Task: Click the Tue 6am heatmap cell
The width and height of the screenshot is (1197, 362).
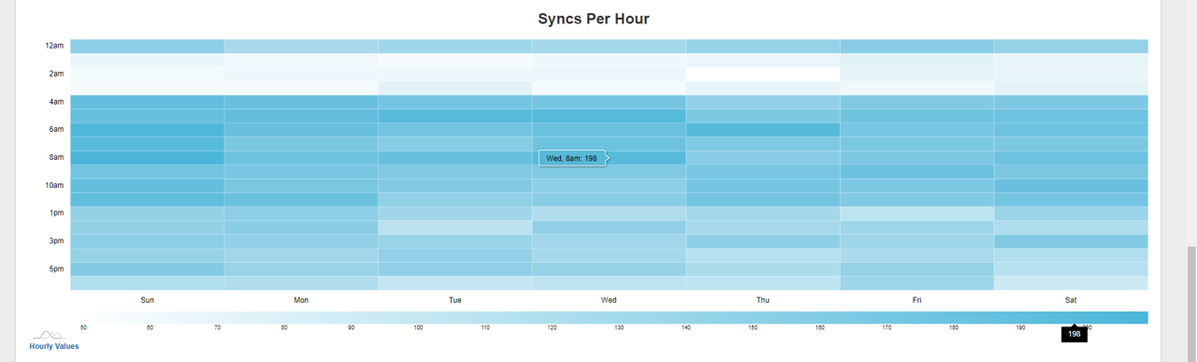Action: pyautogui.click(x=455, y=130)
